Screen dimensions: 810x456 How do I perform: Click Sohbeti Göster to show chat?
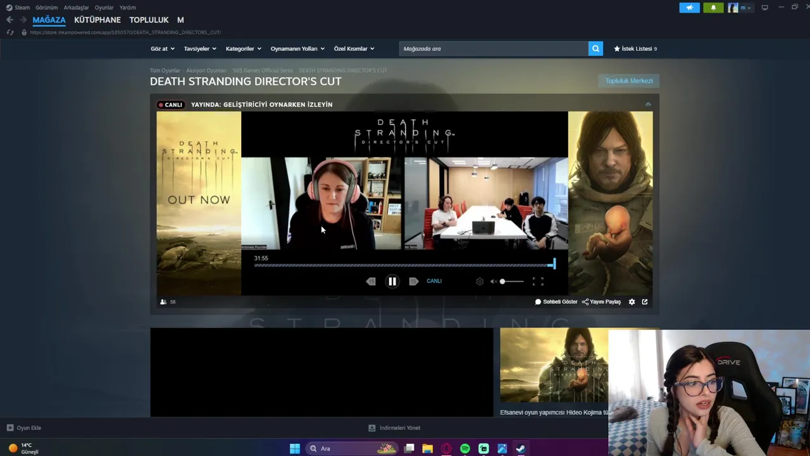pyautogui.click(x=556, y=302)
